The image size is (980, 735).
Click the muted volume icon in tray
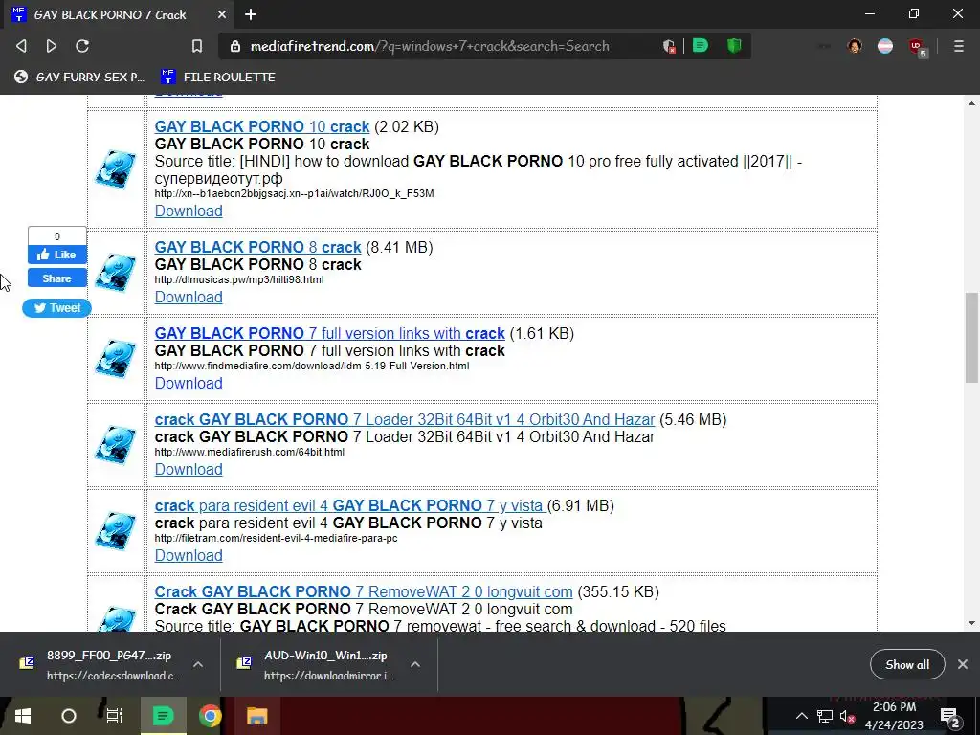(847, 716)
